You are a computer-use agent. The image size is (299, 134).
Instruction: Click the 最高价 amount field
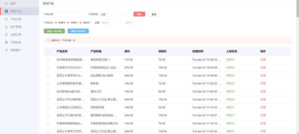pyautogui.click(x=133, y=23)
